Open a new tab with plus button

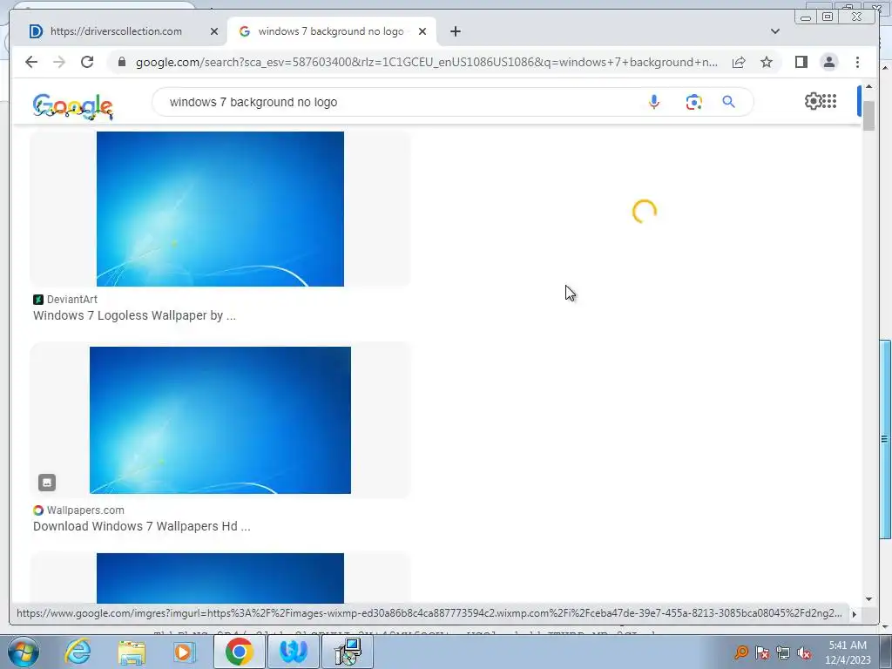point(455,31)
